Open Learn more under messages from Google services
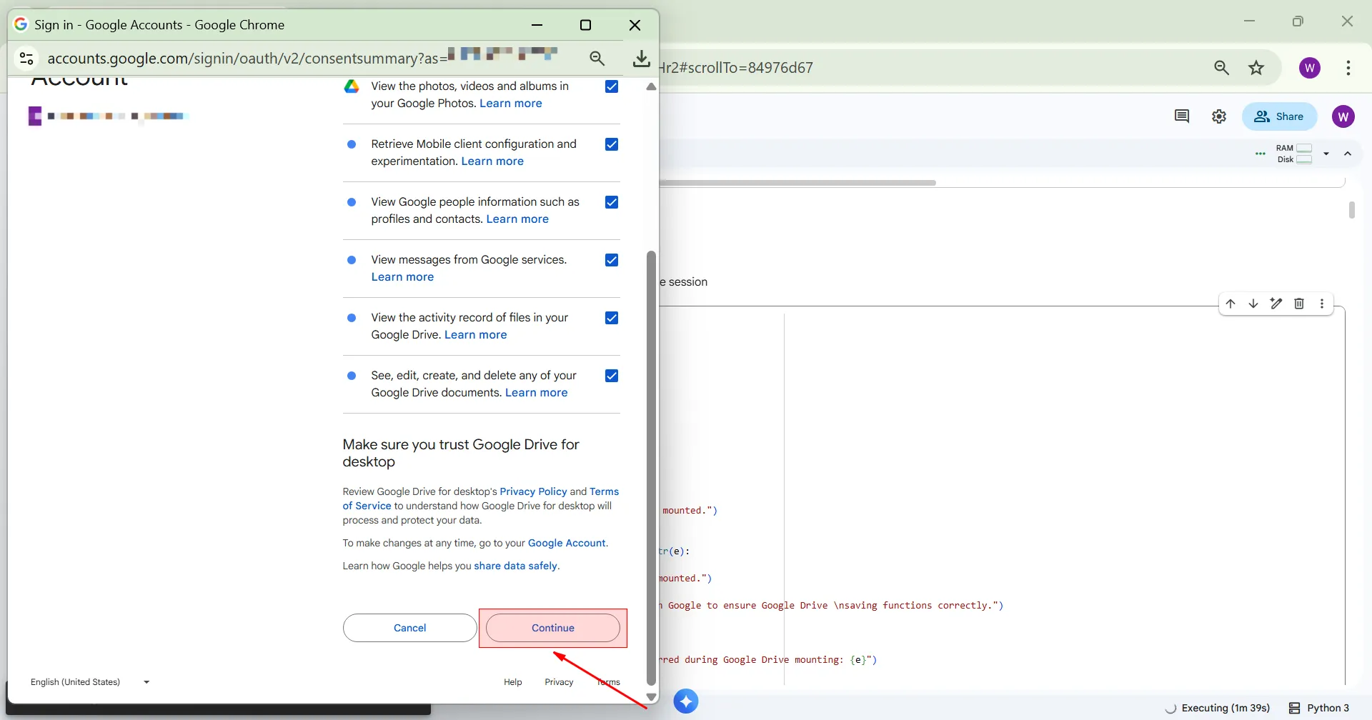The height and width of the screenshot is (720, 1372). pyautogui.click(x=402, y=277)
